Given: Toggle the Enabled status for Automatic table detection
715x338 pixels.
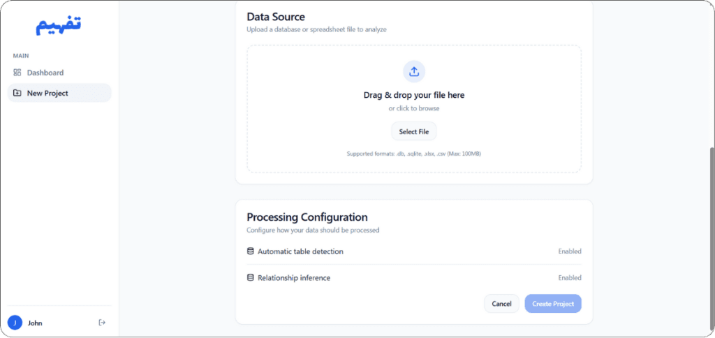Looking at the screenshot, I should (x=570, y=251).
